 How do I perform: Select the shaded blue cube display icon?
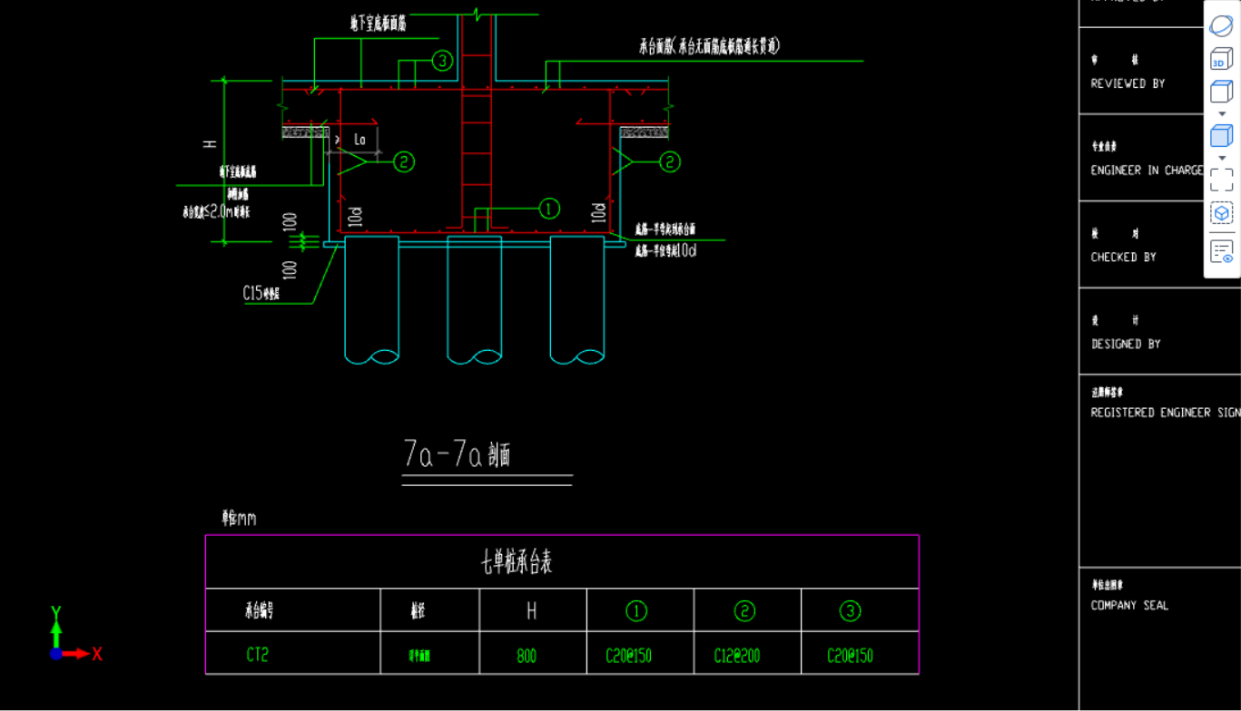point(1221,136)
